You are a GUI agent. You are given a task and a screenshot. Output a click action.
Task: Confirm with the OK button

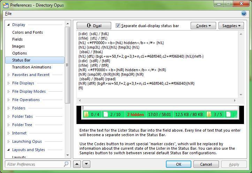pyautogui.click(x=178, y=164)
